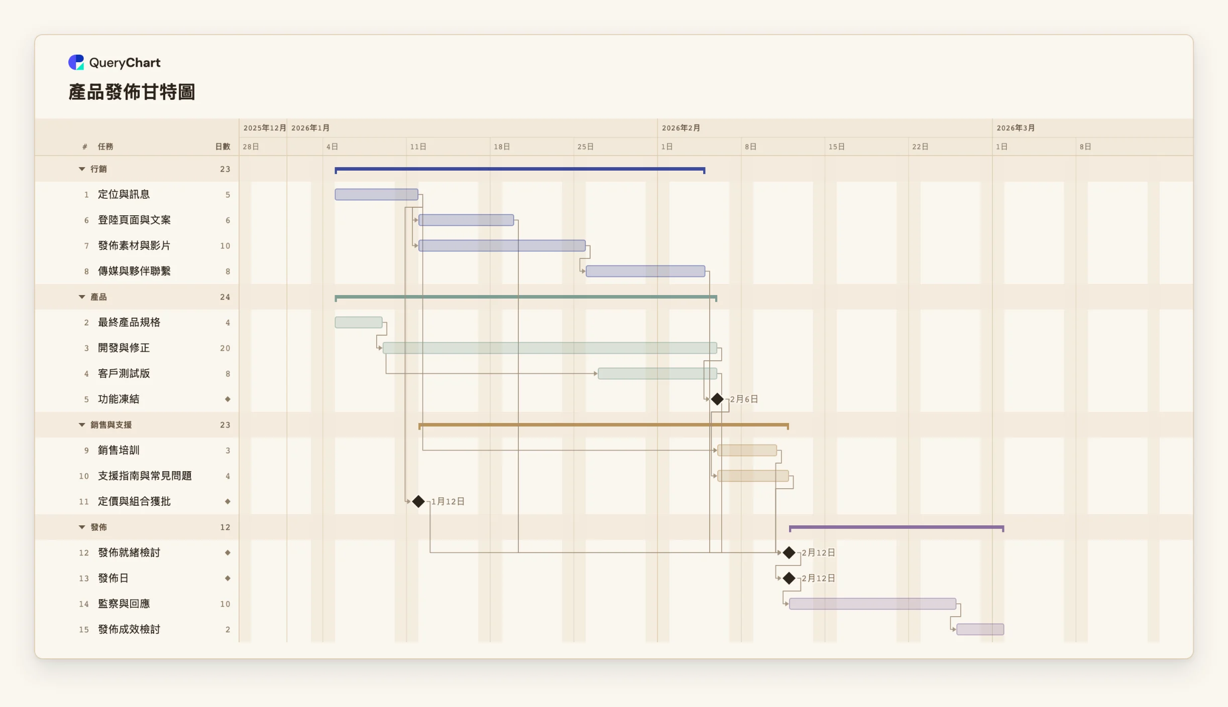Image resolution: width=1228 pixels, height=707 pixels.
Task: Collapse the 產品 group triangle
Action: tap(82, 297)
